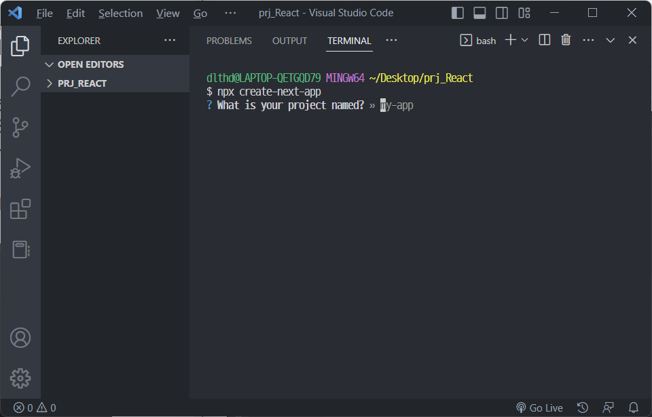The height and width of the screenshot is (417, 652).
Task: Click 'What is your project named?' prompt
Action: click(x=291, y=106)
